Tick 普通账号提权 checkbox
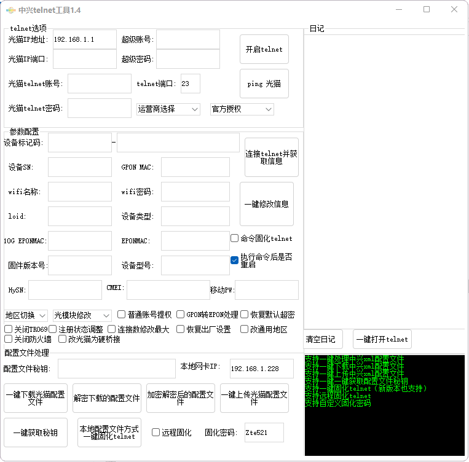This screenshot has height=462, width=469. pyautogui.click(x=121, y=315)
